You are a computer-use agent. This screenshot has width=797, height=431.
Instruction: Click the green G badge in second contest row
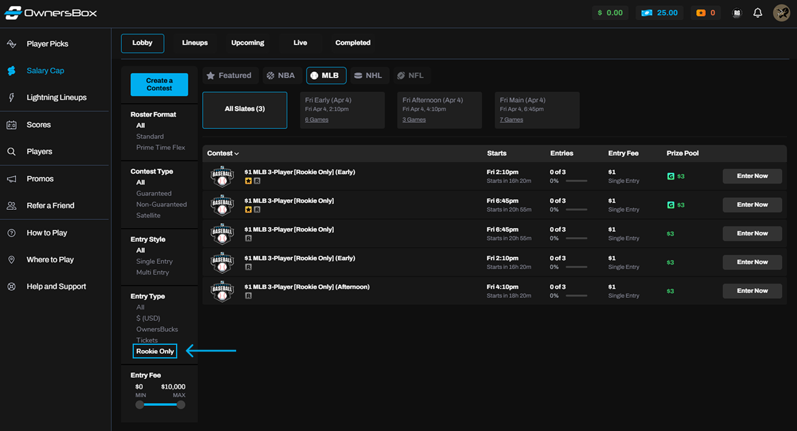pos(670,205)
